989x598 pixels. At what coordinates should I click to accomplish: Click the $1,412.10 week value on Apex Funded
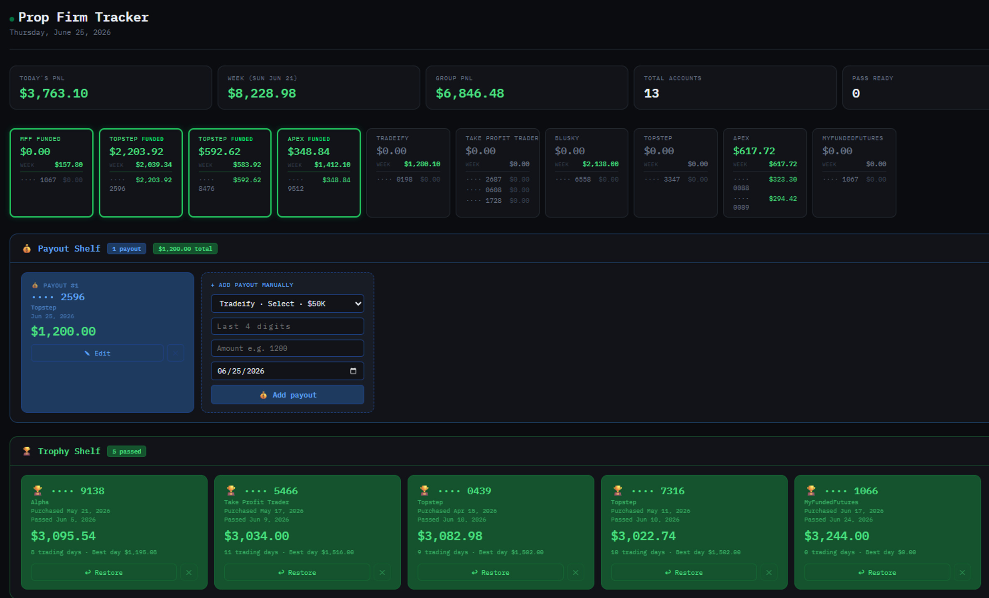(332, 165)
